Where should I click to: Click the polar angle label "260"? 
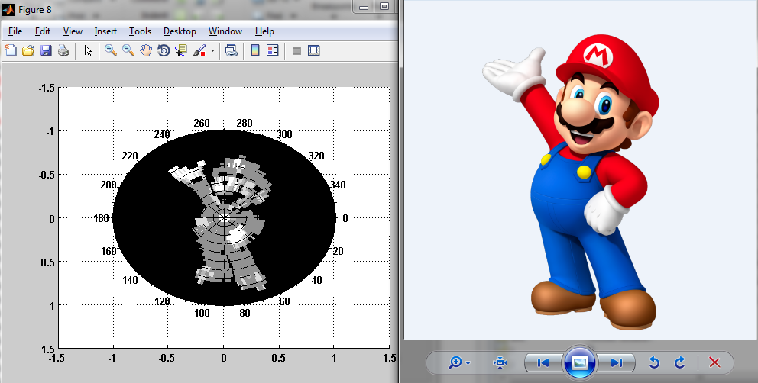pyautogui.click(x=202, y=123)
